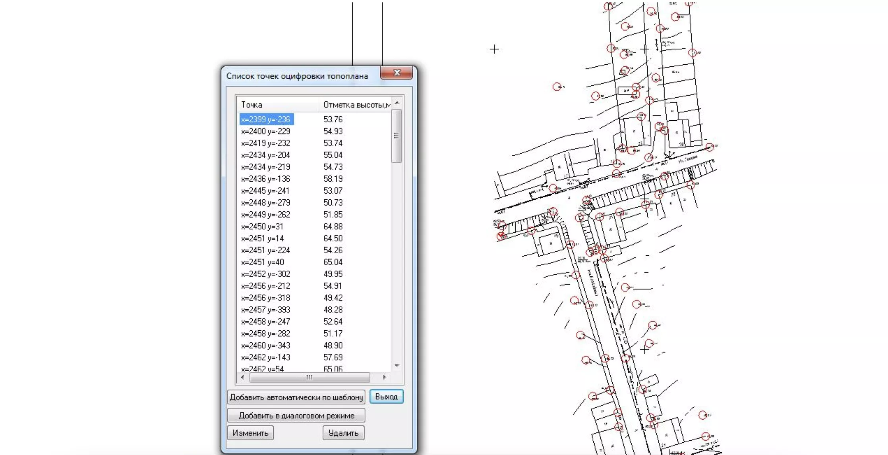Select point row x=2462 y=-143
This screenshot has height=455, width=888.
pos(266,358)
